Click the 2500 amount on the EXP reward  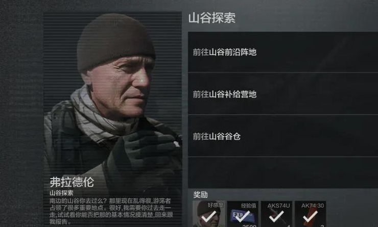coord(249,226)
